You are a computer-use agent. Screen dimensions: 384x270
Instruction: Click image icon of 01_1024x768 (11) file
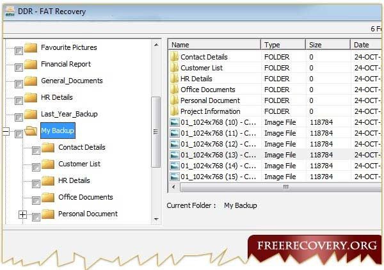(x=175, y=133)
